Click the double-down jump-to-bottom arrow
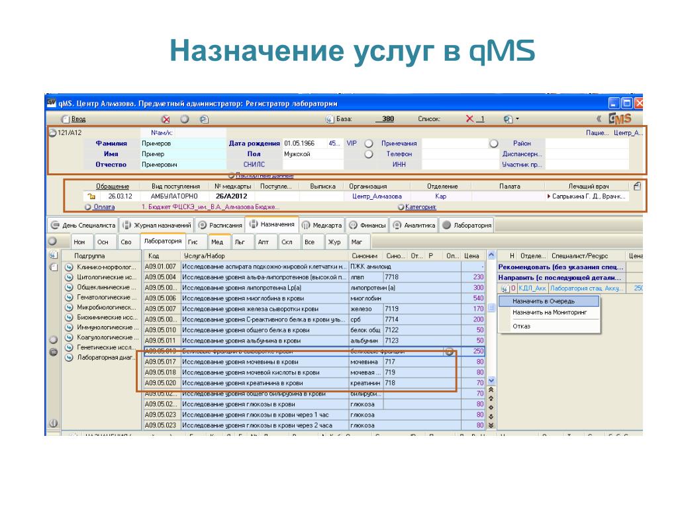 pos(491,425)
